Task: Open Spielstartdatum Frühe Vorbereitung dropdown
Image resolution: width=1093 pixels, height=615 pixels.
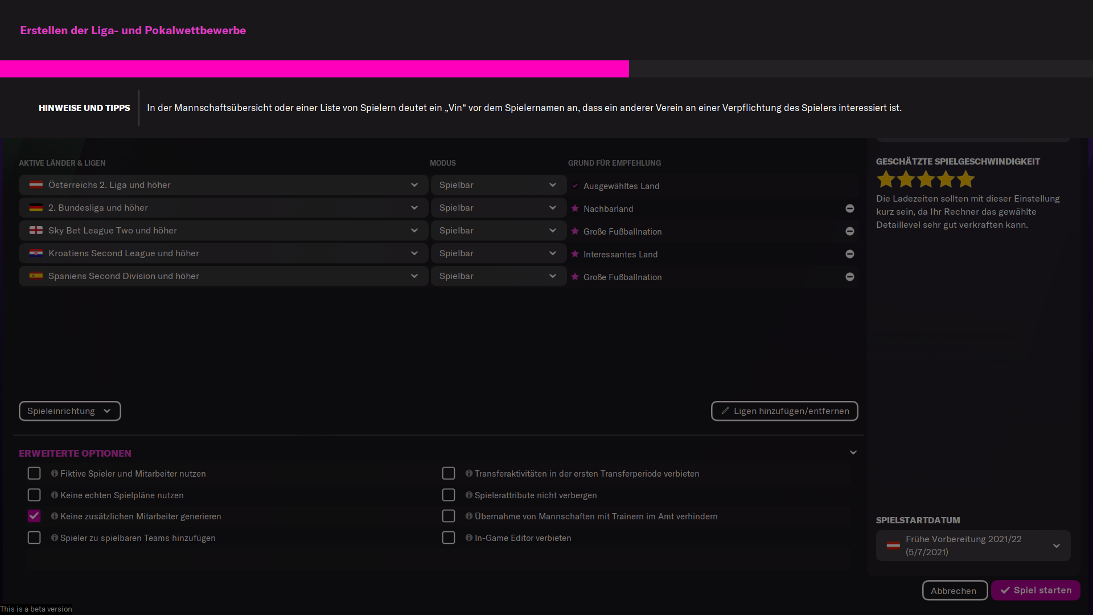Action: coord(973,546)
